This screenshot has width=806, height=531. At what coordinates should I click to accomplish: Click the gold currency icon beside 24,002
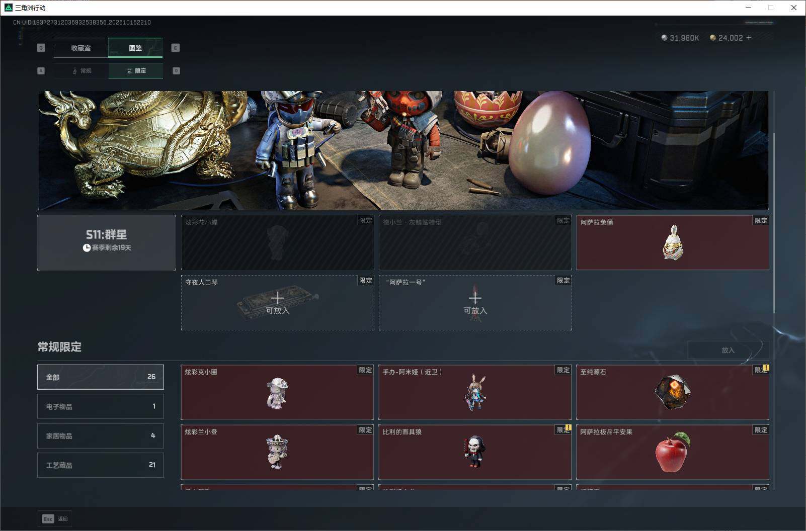[x=712, y=38]
